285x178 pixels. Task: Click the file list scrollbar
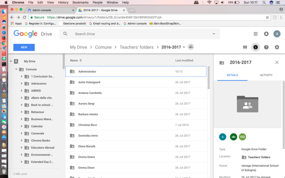coord(209,78)
